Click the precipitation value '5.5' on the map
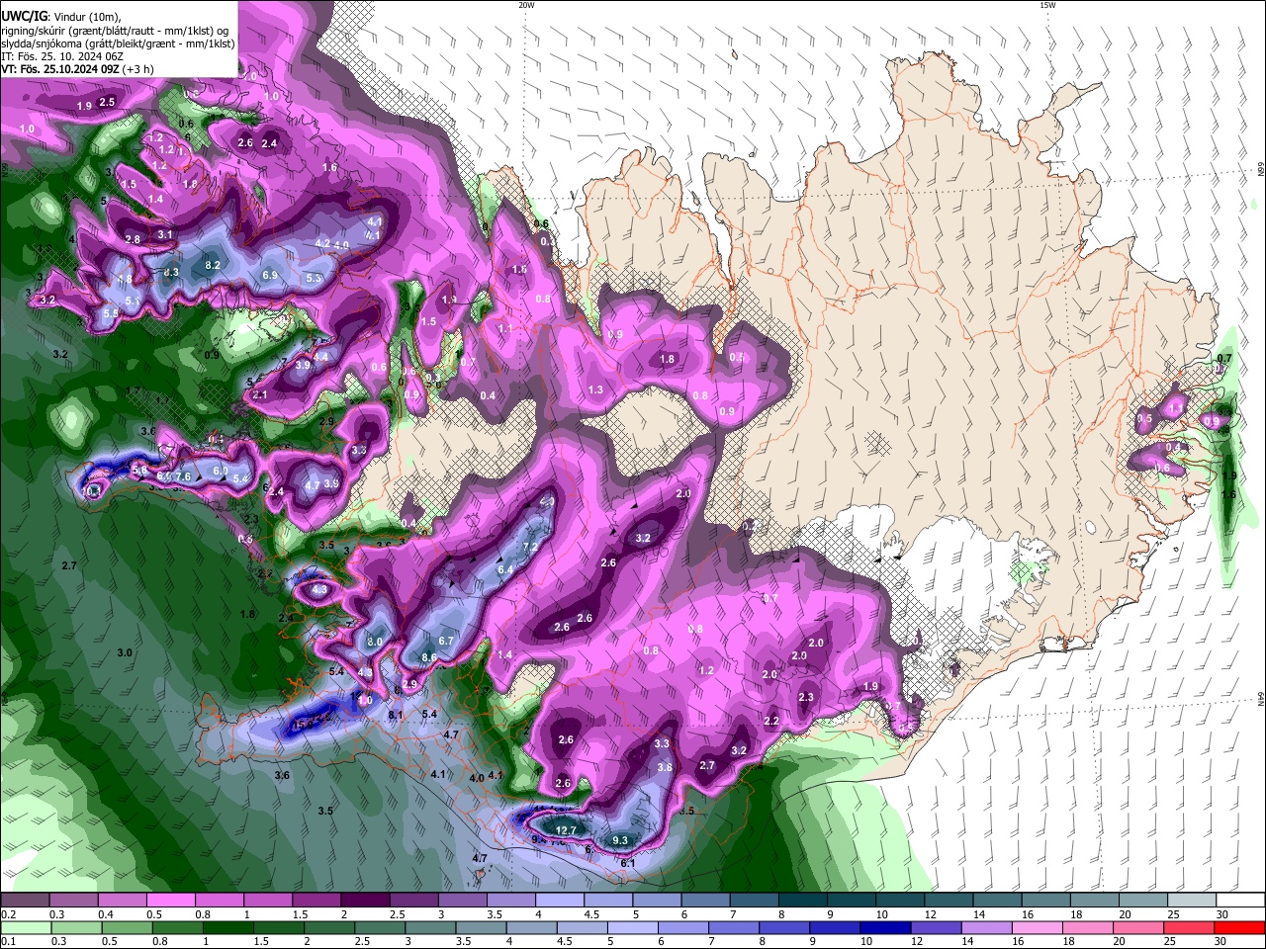Screen dimensions: 1266x949 (x=111, y=313)
